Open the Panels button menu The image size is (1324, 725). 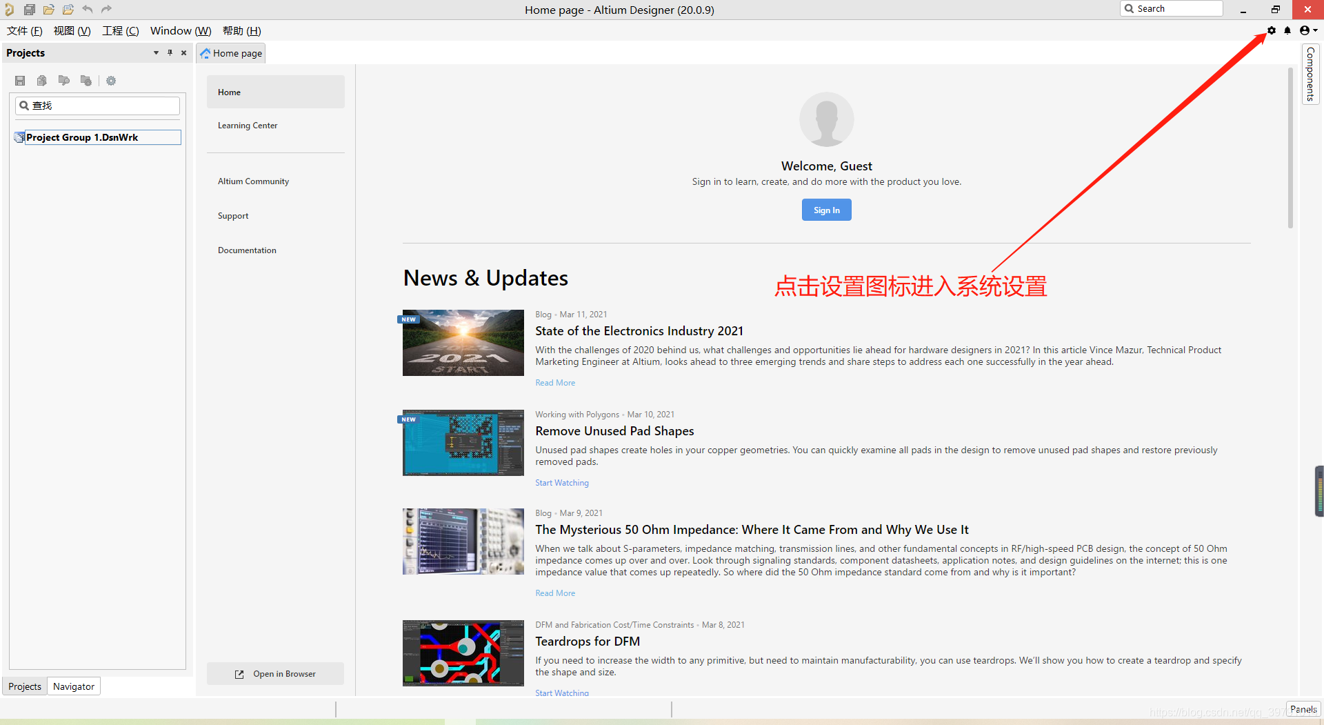coord(1303,709)
